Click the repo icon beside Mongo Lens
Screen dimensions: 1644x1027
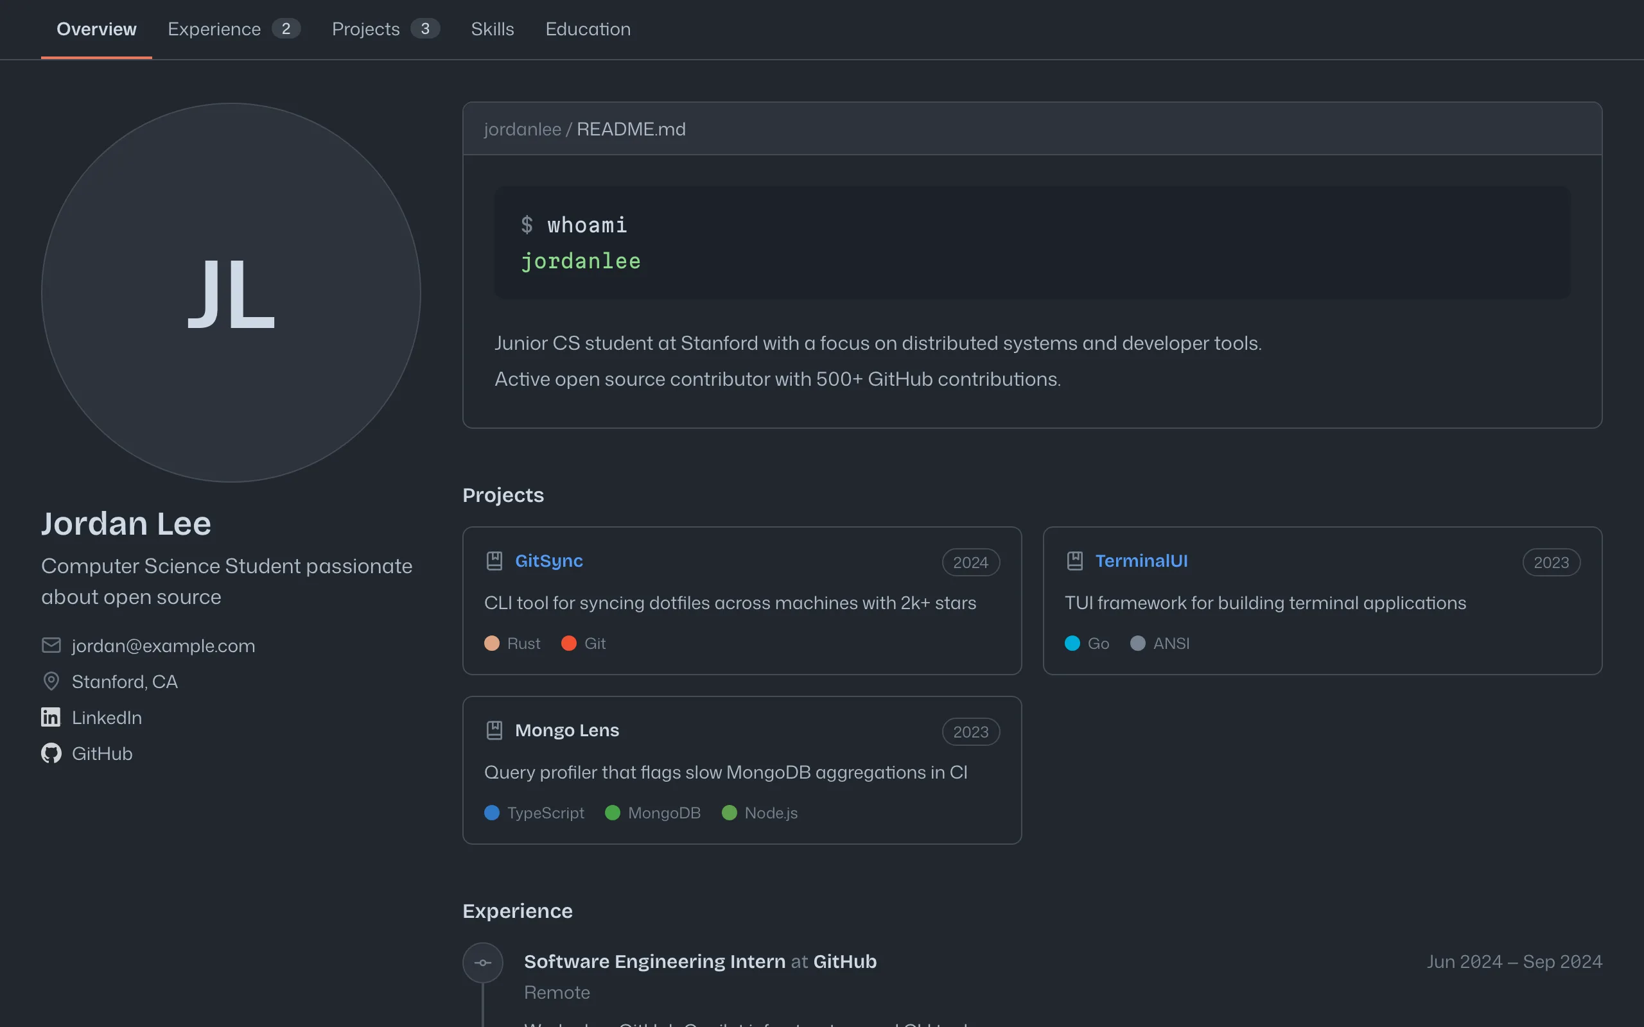click(494, 730)
